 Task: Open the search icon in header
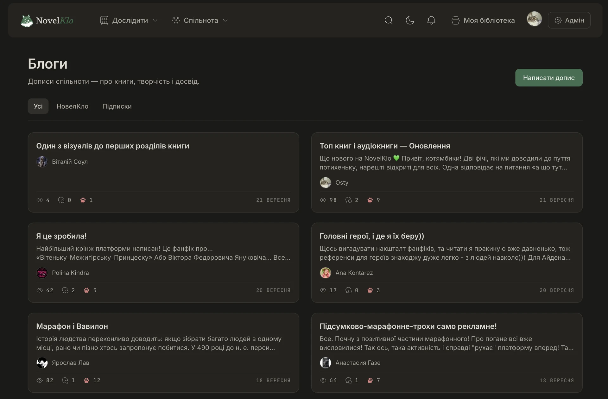coord(389,20)
